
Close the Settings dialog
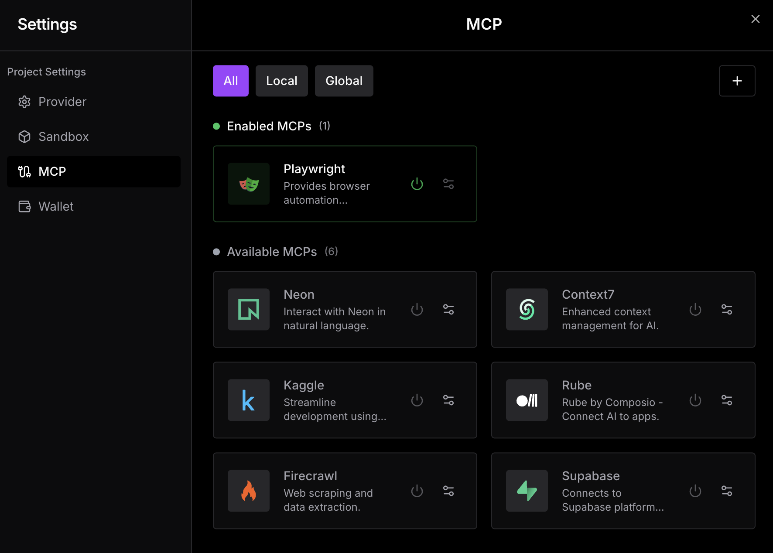tap(755, 19)
